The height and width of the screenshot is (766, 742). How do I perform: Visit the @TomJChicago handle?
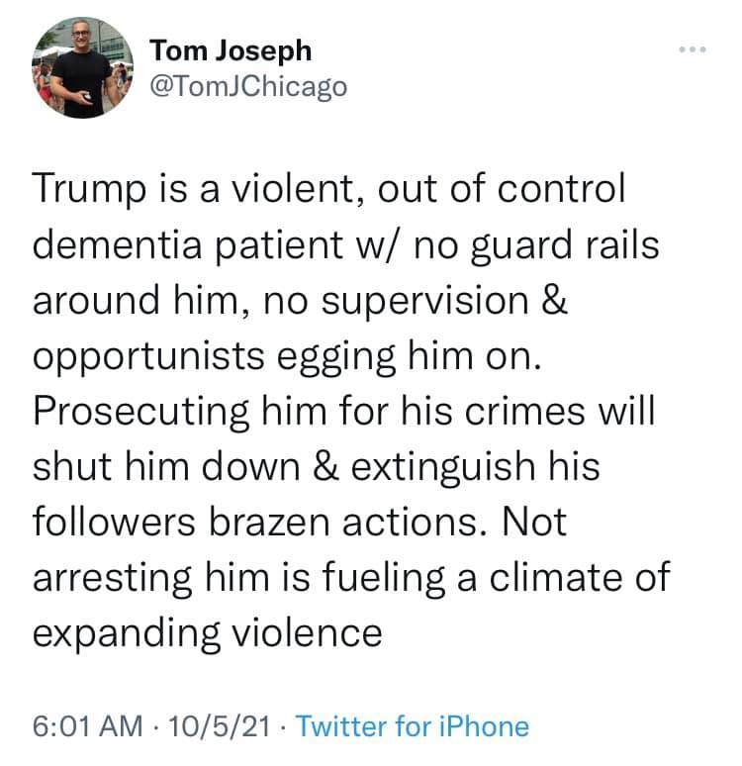[x=248, y=87]
